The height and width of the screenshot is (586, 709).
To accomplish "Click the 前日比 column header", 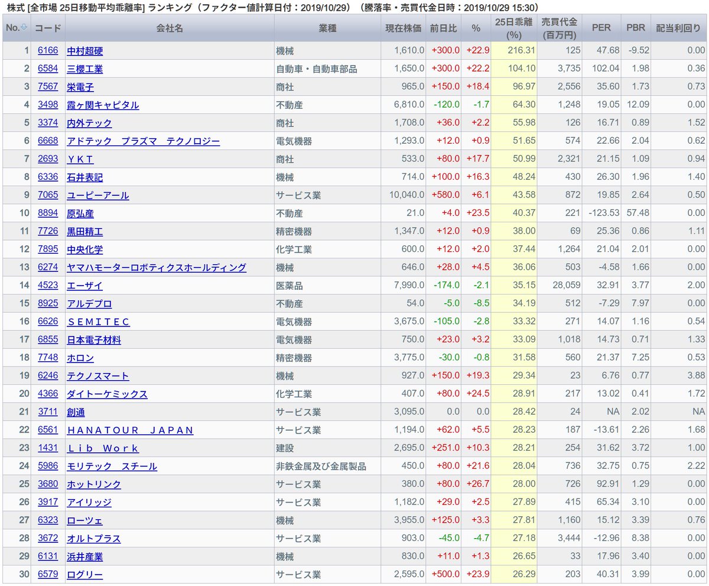I will 444,28.
